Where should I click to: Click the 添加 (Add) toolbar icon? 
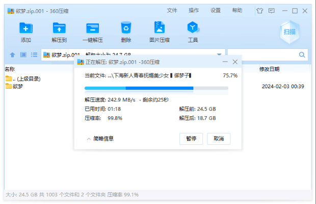[26, 28]
